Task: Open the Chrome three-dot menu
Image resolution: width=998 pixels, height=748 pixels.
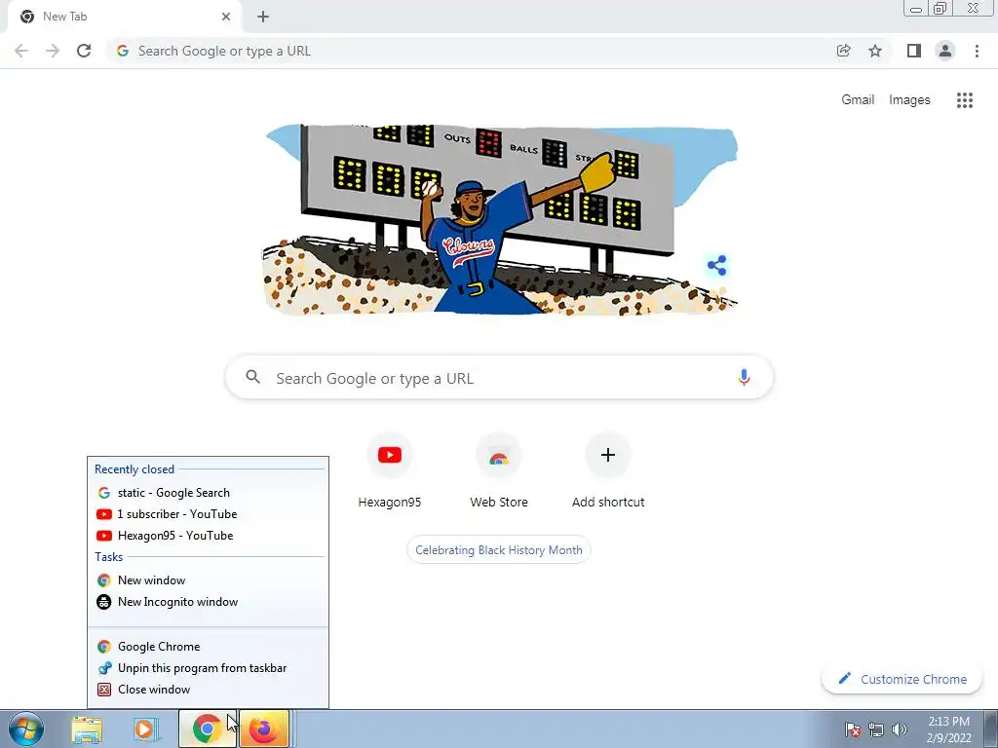Action: click(x=977, y=51)
